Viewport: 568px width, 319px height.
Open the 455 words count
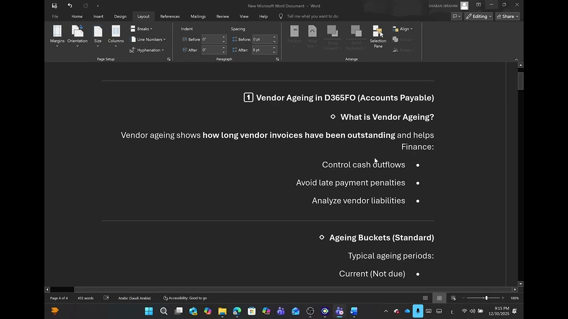pos(86,298)
